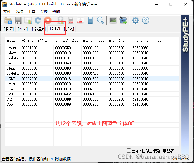Minimize the StudyPE+ window
The image size is (194, 163).
pyautogui.click(x=156, y=4)
